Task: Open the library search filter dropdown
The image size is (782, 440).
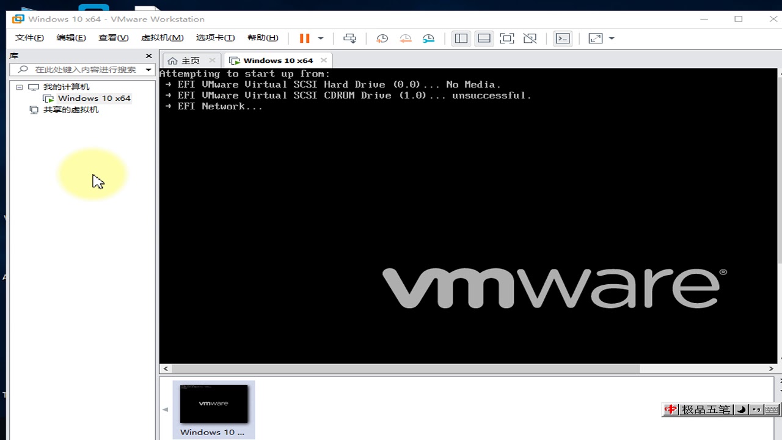Action: (x=148, y=70)
